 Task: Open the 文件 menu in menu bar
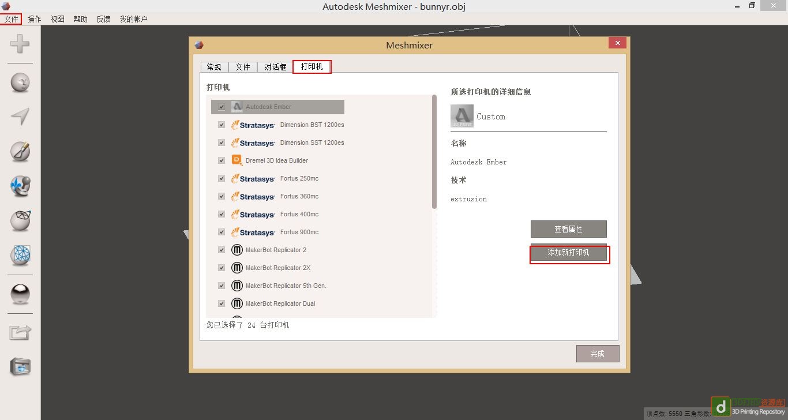12,19
